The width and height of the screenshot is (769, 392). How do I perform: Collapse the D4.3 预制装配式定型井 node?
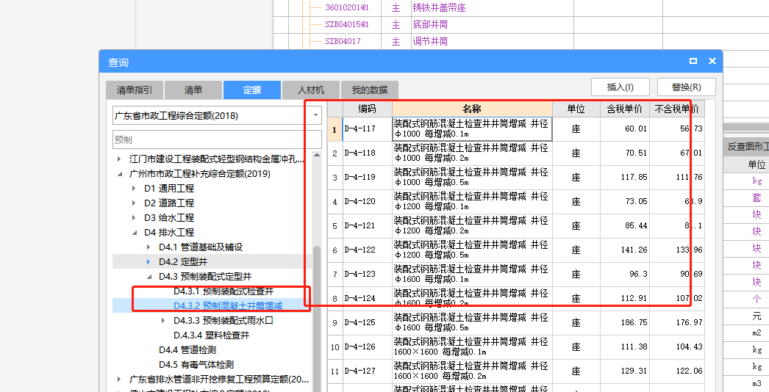point(149,277)
